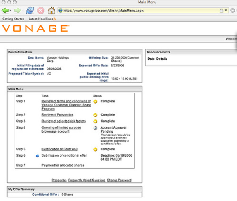This screenshot has width=237, height=201.
Task: Select the 05/08/2006 filing date
Action: click(x=54, y=69)
